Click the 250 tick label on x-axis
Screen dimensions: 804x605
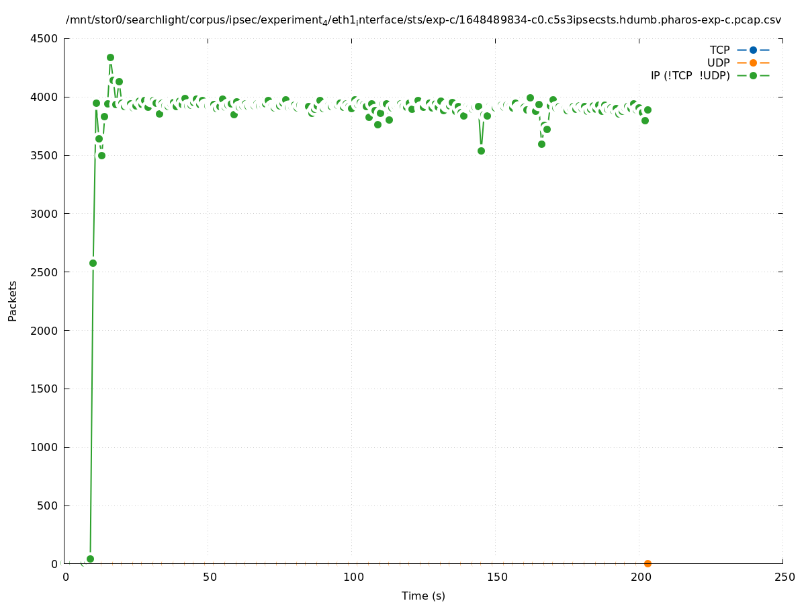click(784, 577)
